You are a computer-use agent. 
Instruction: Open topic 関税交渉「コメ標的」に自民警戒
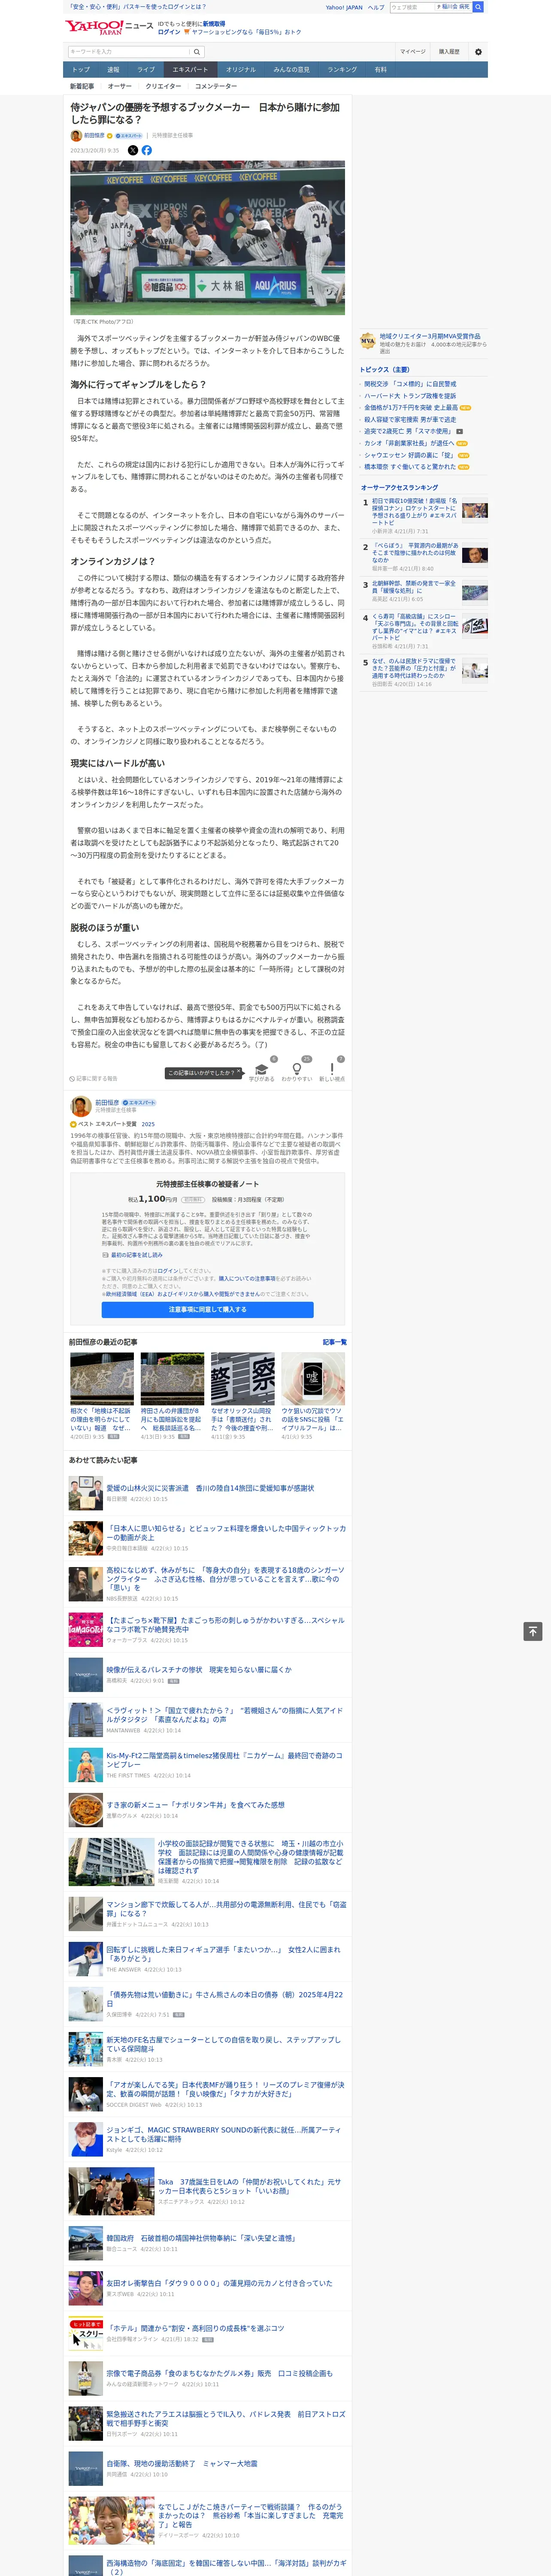click(410, 384)
